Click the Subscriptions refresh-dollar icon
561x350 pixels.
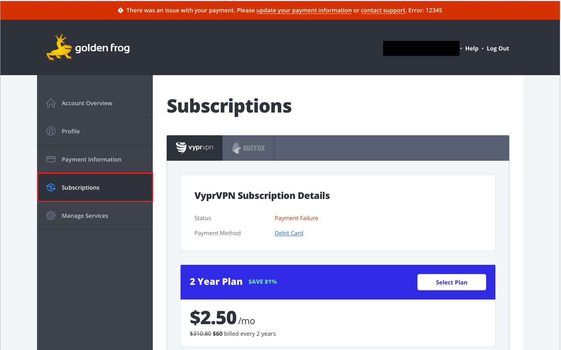click(x=51, y=187)
